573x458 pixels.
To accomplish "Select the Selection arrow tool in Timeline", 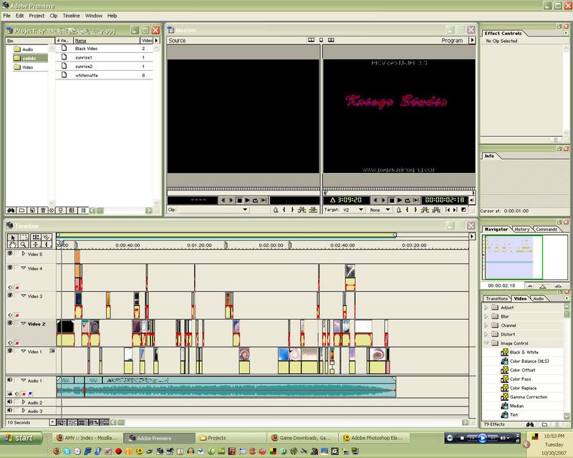I will (12, 237).
